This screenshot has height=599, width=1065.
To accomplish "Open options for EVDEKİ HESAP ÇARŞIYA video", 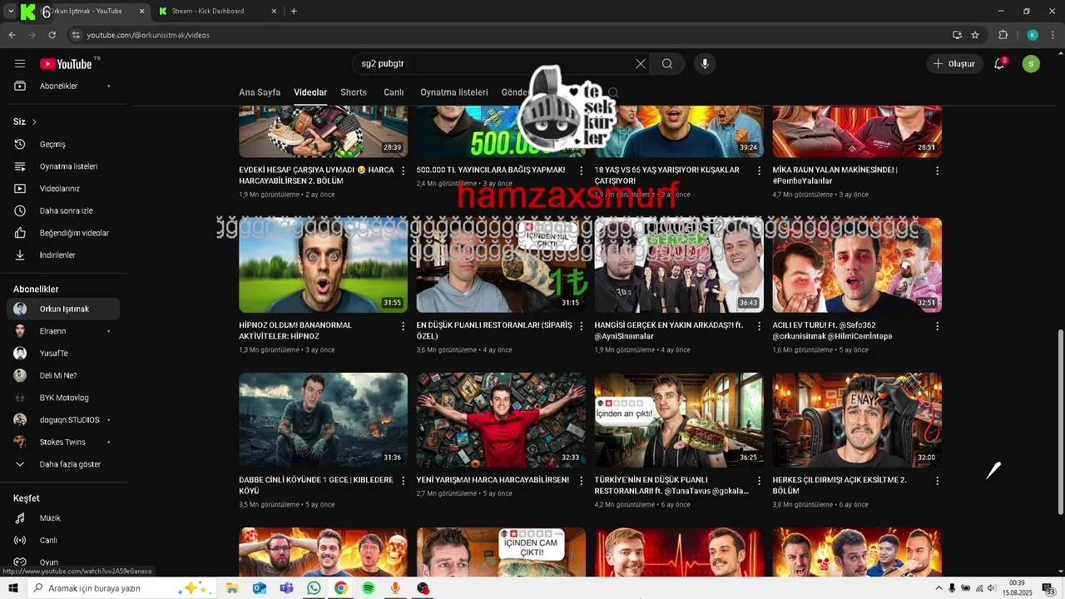I will pyautogui.click(x=404, y=171).
